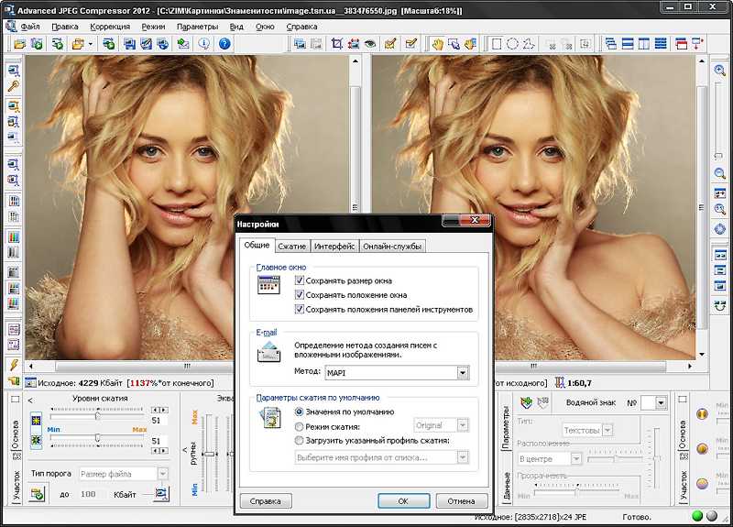Click the gray status light in status bar

(712, 516)
